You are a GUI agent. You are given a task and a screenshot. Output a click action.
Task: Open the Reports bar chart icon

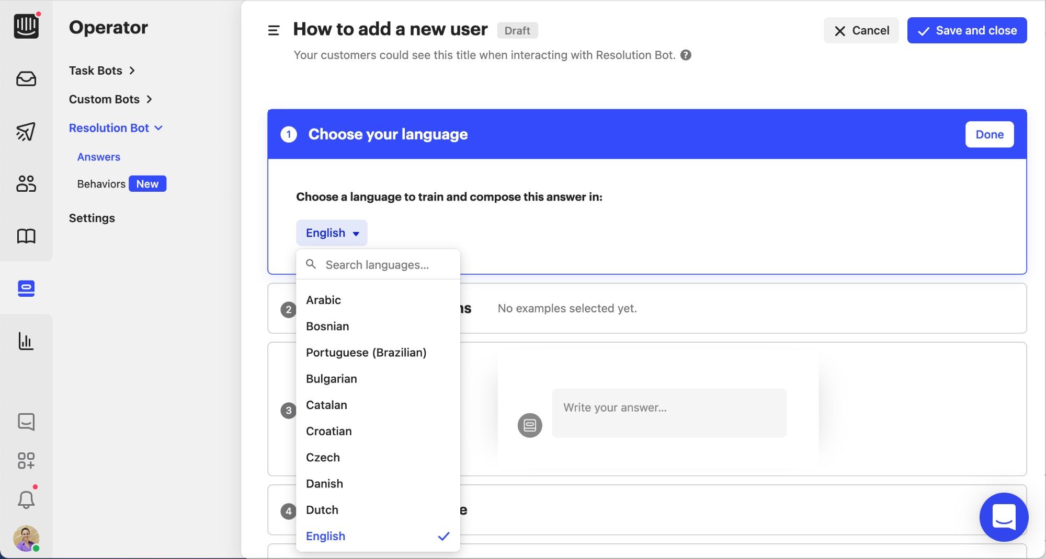26,341
